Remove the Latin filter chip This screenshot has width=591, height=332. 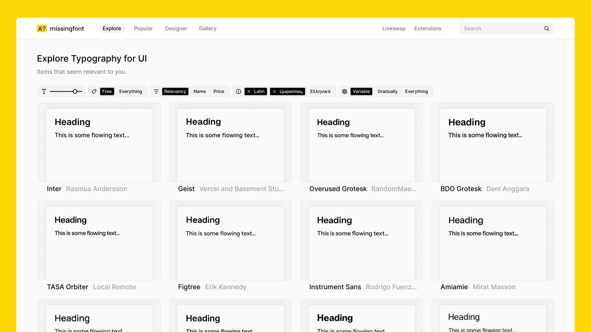249,91
